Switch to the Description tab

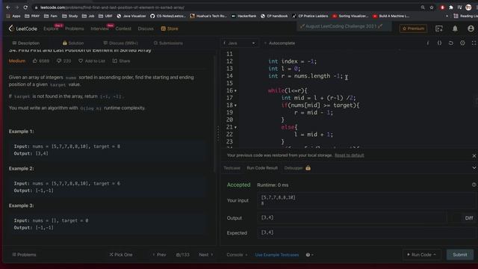click(26, 43)
